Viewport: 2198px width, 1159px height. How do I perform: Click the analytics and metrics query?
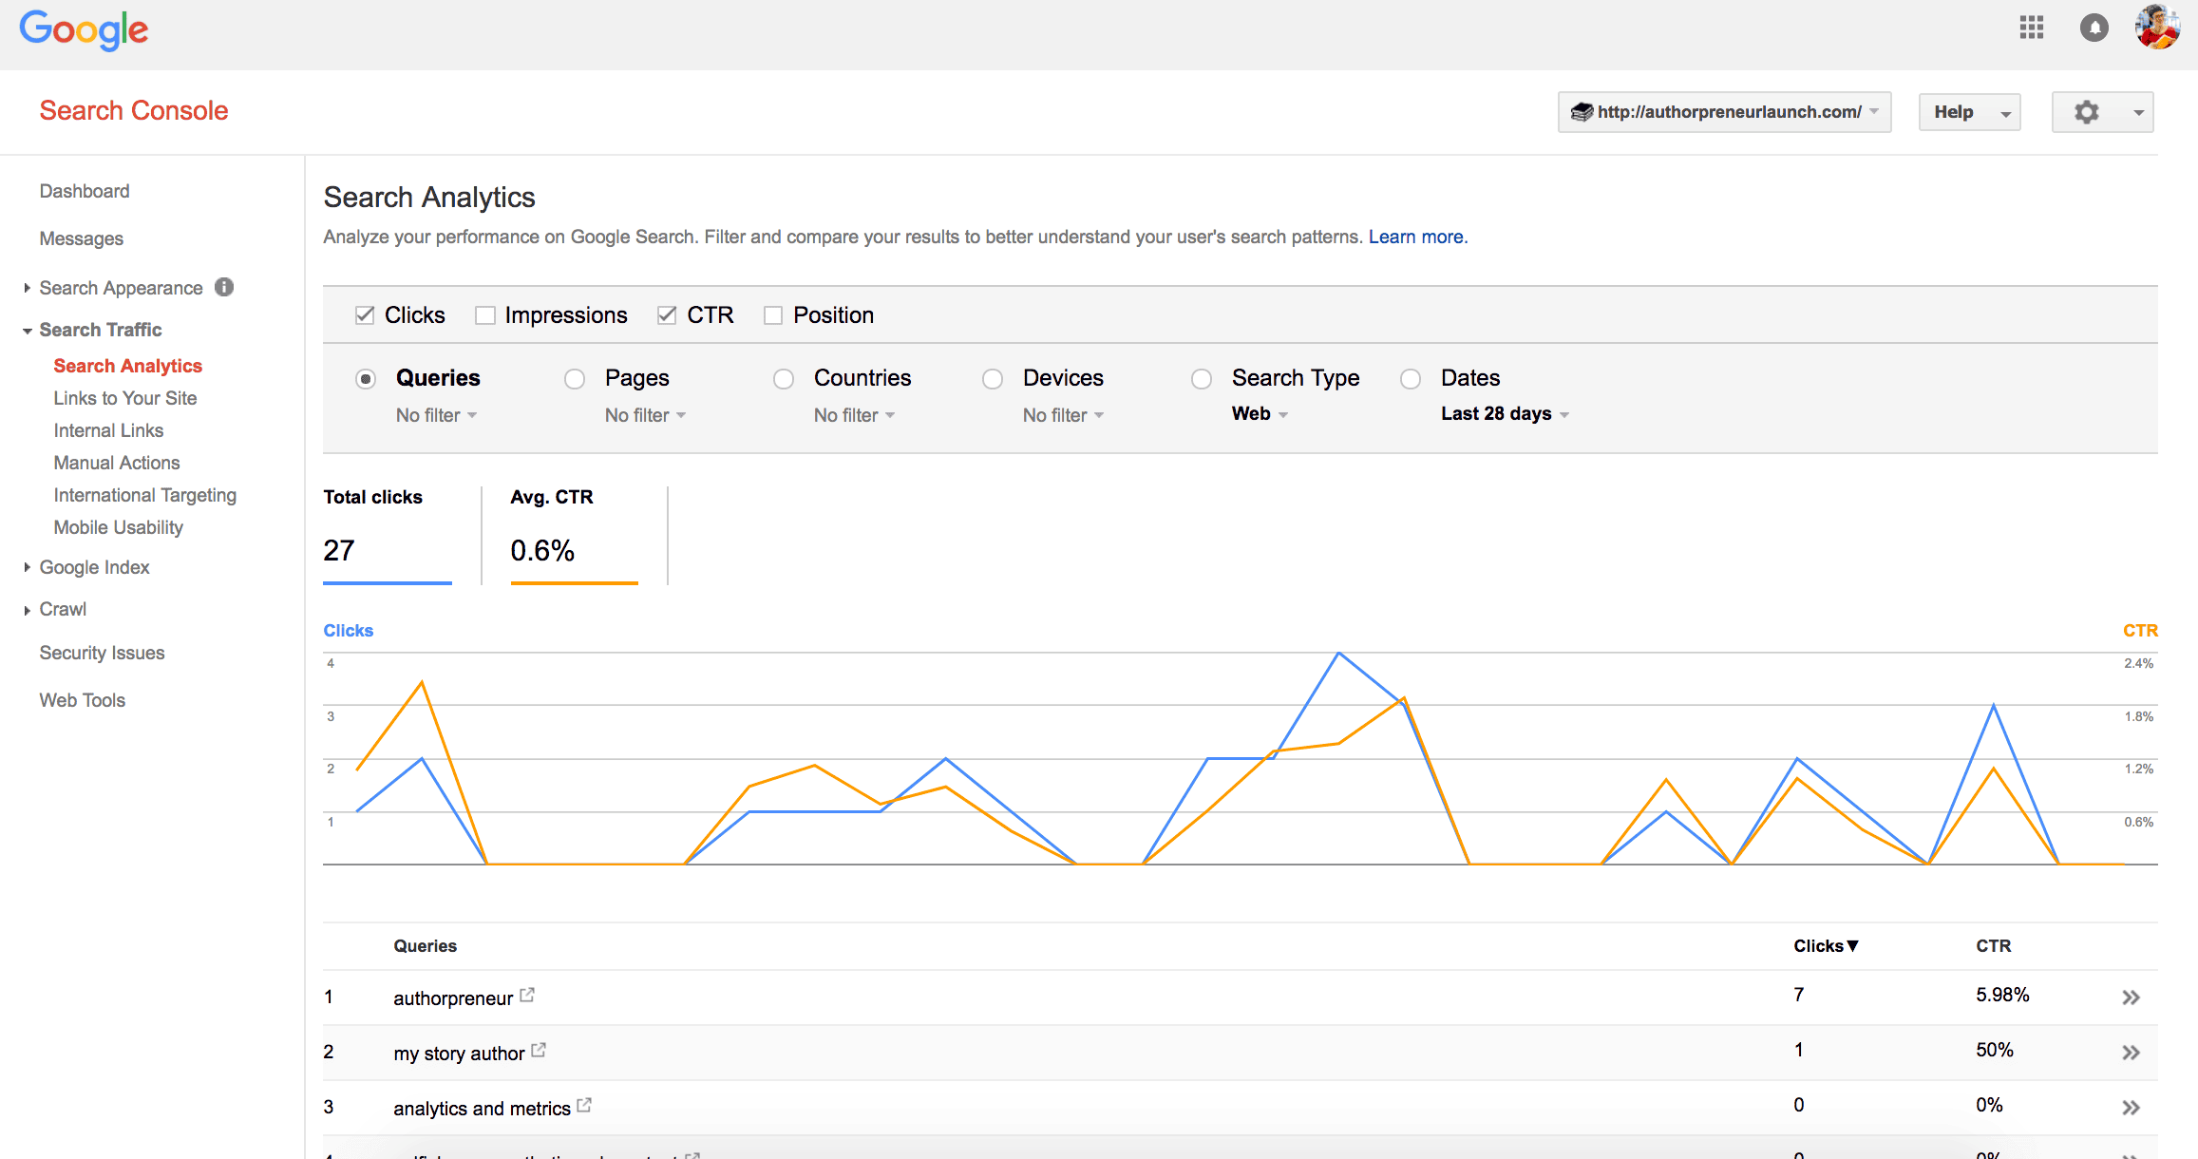[x=482, y=1108]
